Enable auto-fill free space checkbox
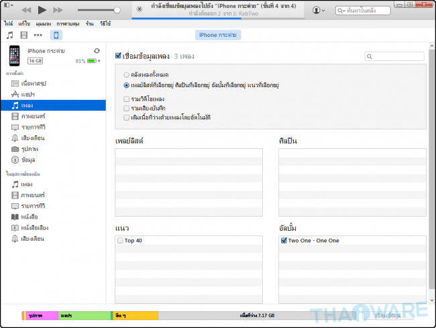 (126, 117)
